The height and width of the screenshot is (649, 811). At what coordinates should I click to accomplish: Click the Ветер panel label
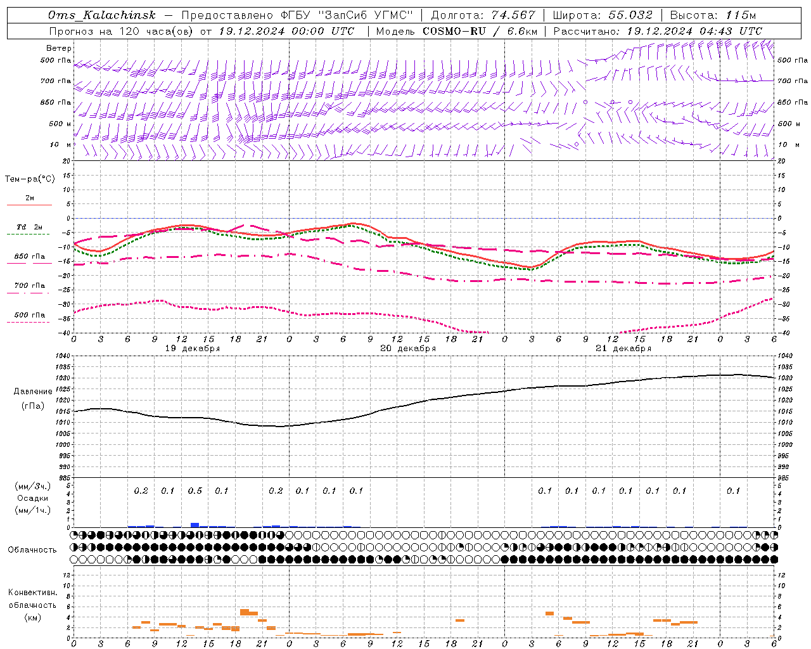pos(59,48)
